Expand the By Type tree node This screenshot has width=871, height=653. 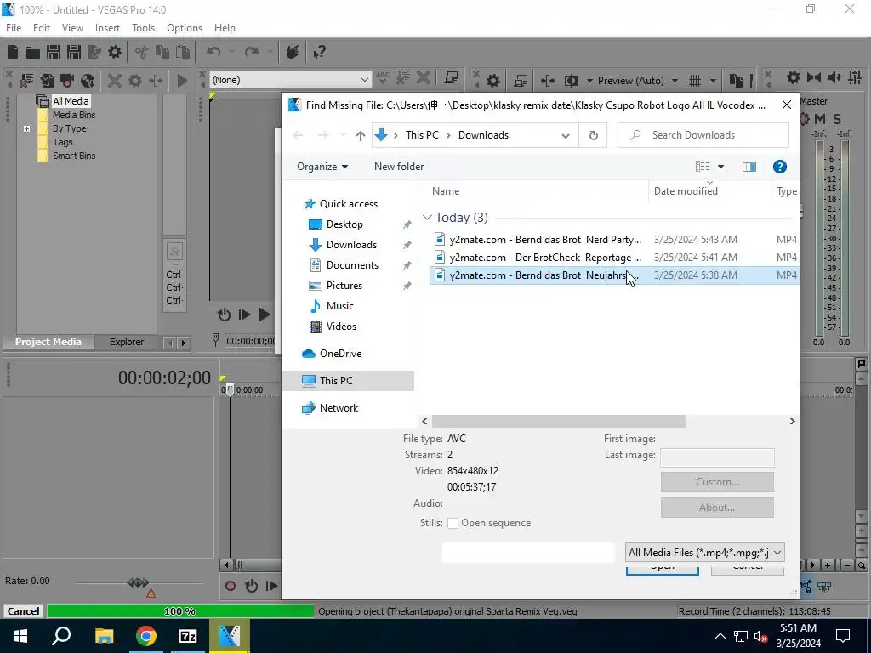[26, 129]
